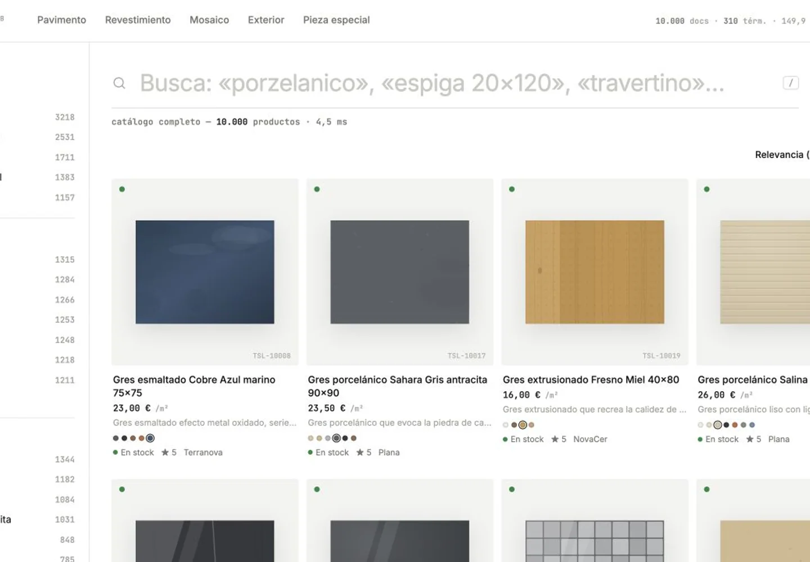810x562 pixels.
Task: Click the star rating on the Salina card
Action: point(754,439)
